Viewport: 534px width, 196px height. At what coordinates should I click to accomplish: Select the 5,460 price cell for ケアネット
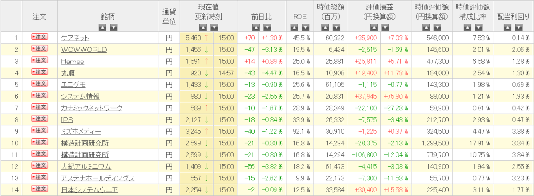[x=197, y=38]
